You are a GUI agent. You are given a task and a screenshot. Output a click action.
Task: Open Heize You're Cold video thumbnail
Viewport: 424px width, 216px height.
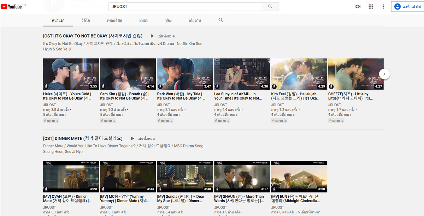(71, 74)
